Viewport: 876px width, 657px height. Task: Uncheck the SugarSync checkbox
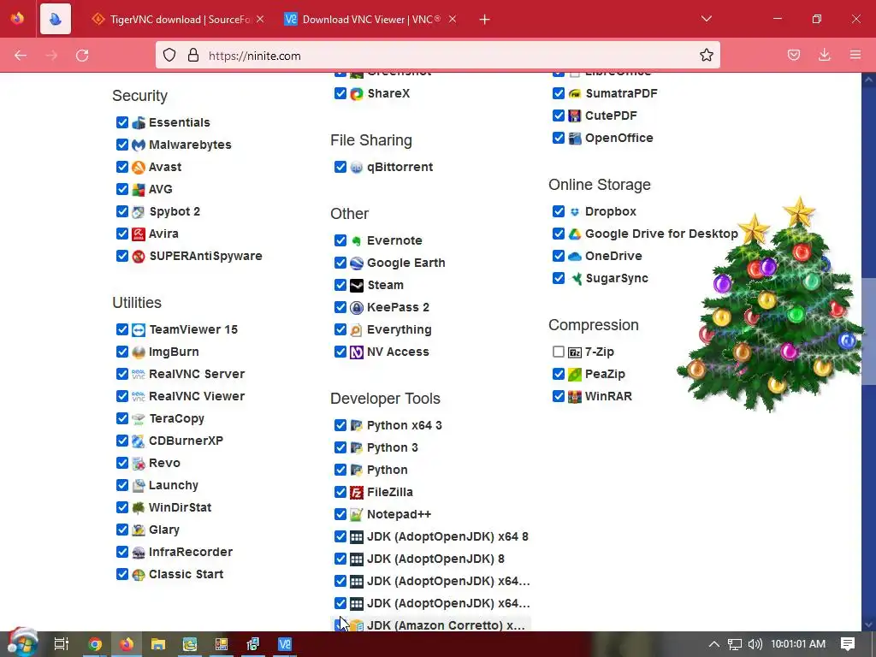point(558,278)
